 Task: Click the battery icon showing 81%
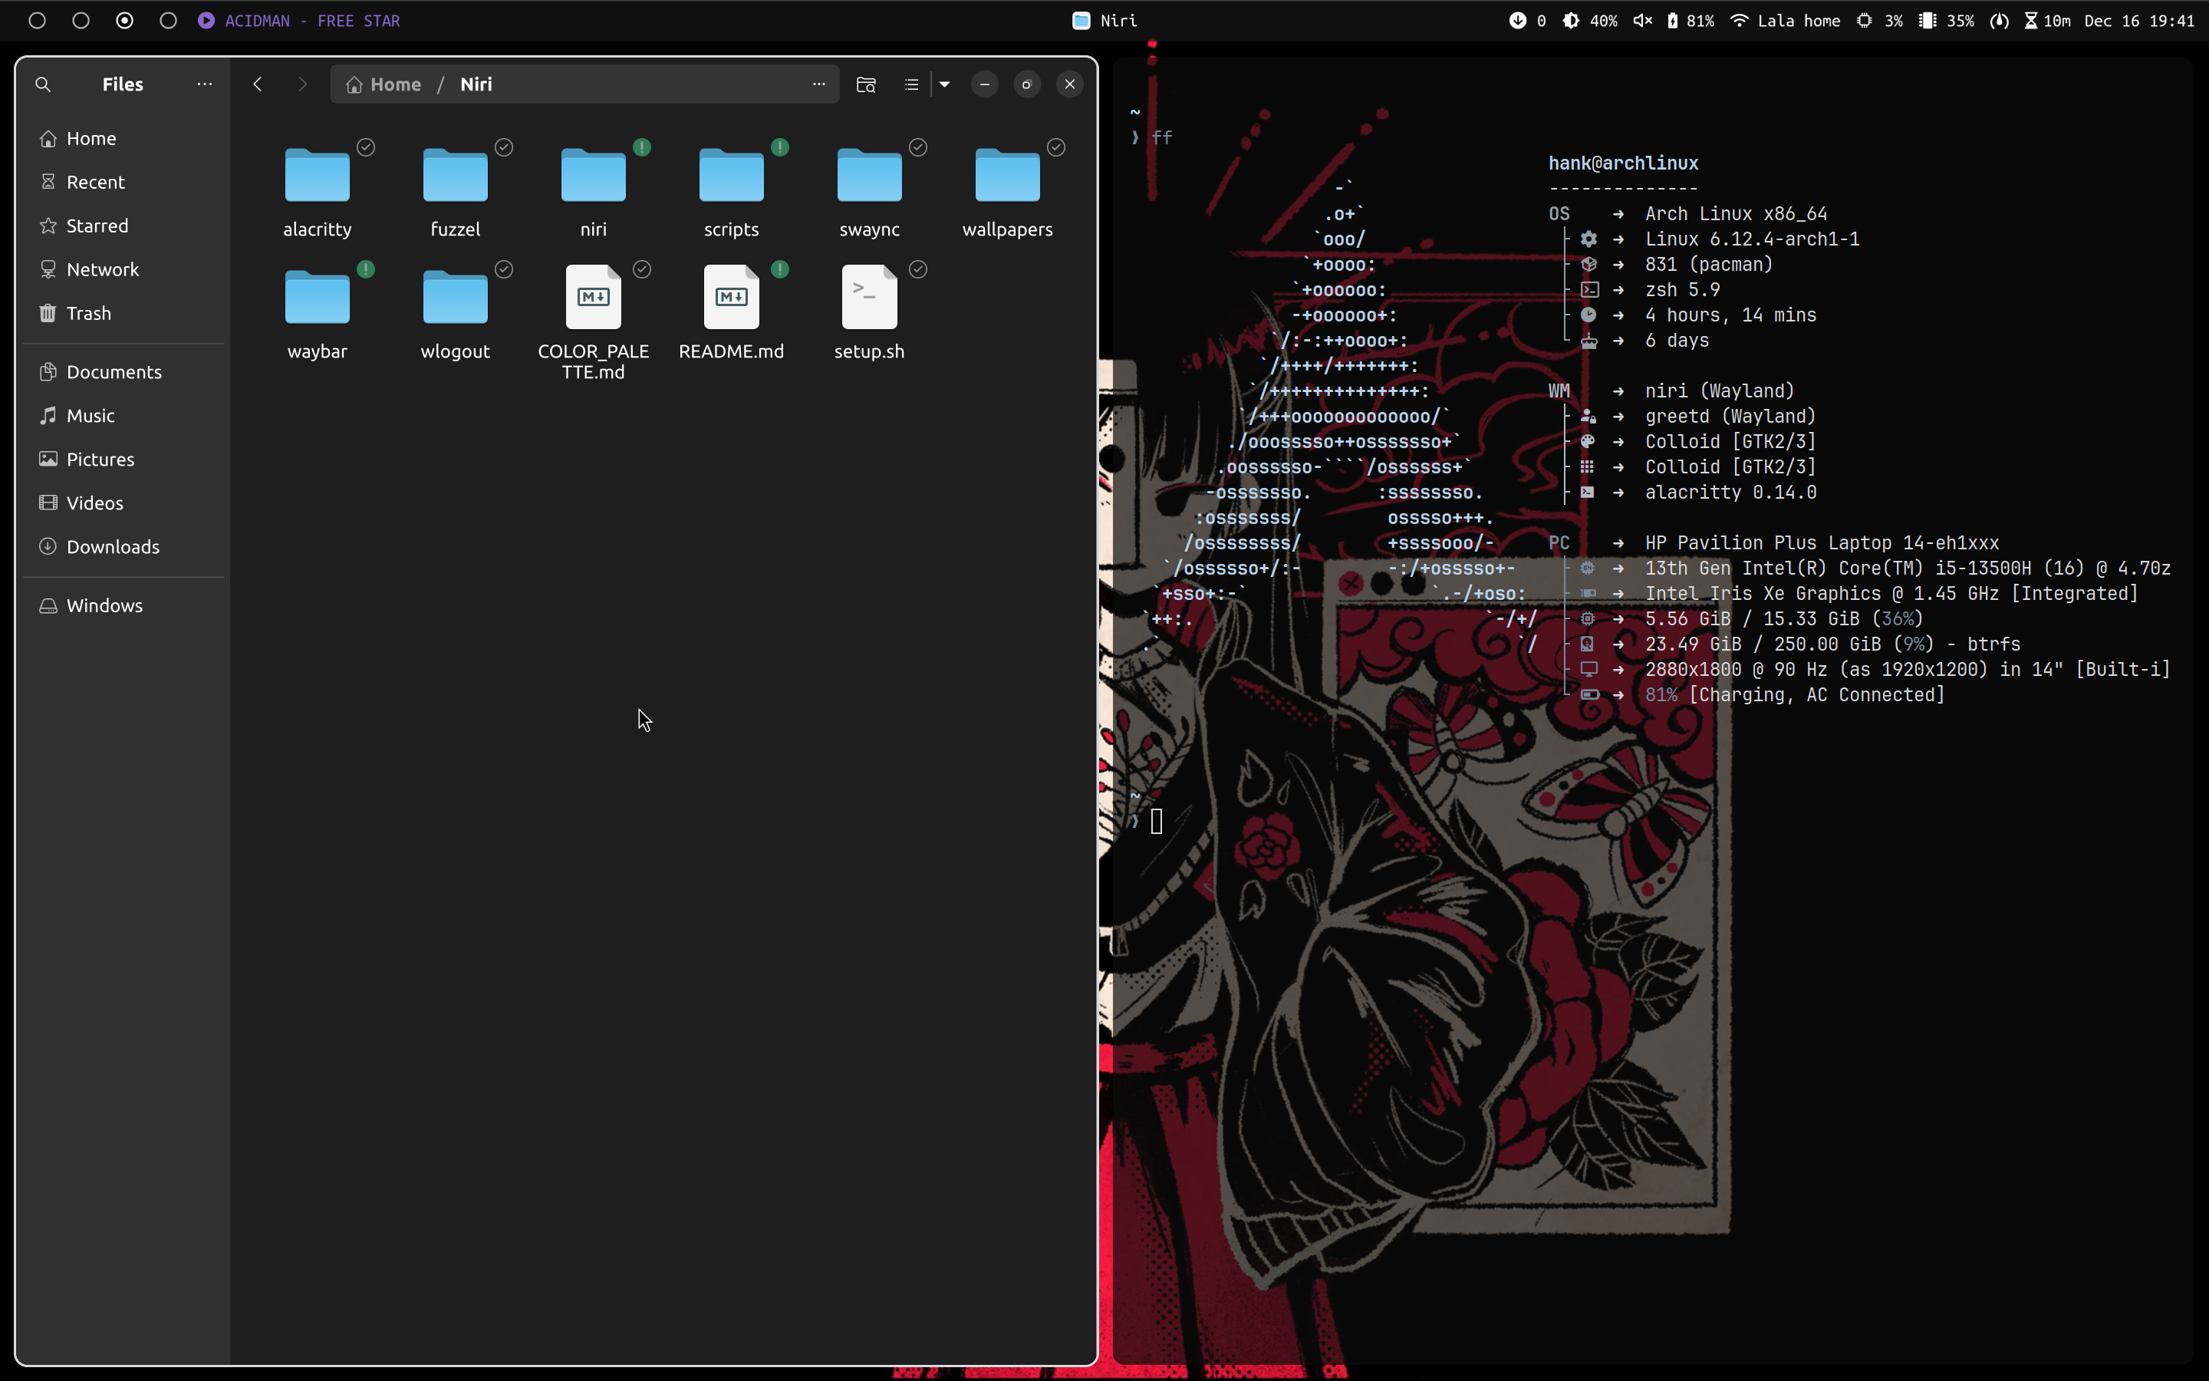point(1673,20)
